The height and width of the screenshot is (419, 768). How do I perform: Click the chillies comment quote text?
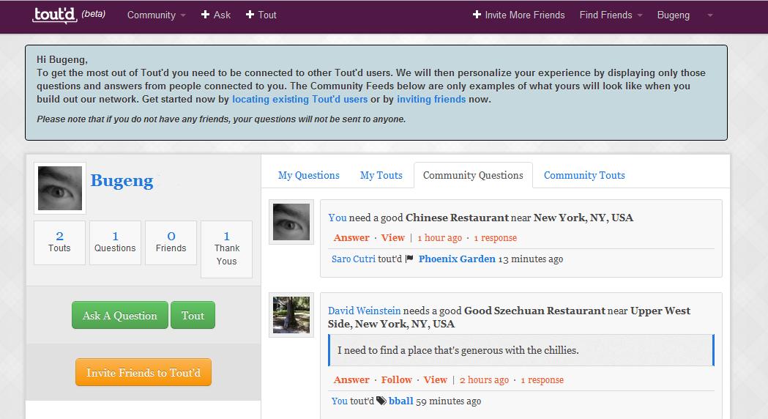458,350
